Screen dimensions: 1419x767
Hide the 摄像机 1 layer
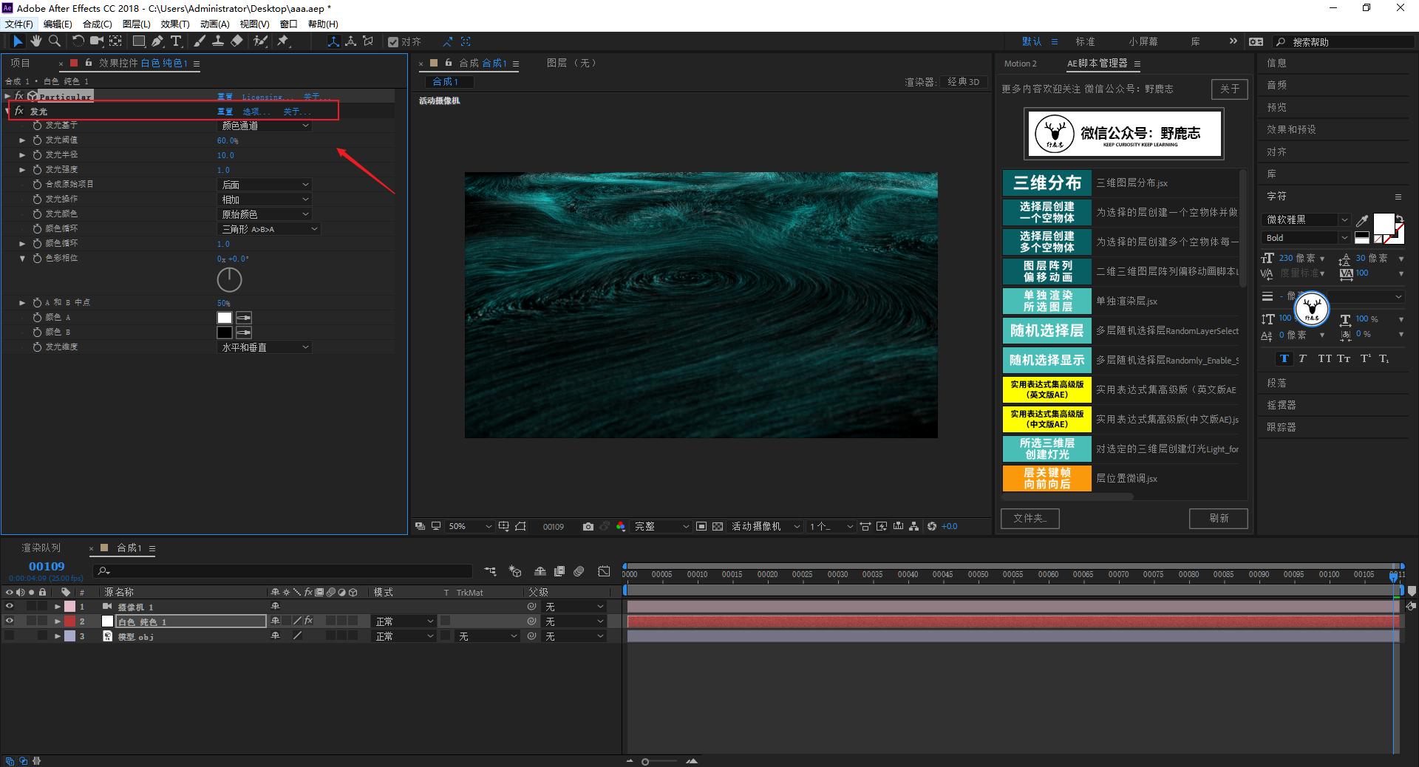point(10,607)
